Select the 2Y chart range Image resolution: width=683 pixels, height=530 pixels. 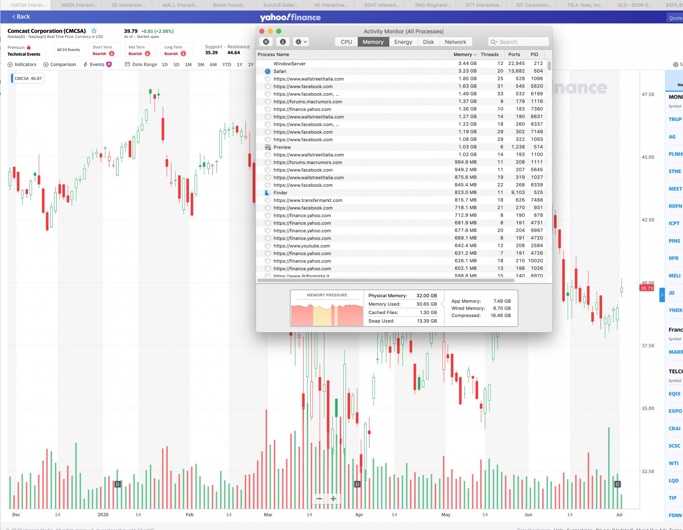pyautogui.click(x=251, y=65)
